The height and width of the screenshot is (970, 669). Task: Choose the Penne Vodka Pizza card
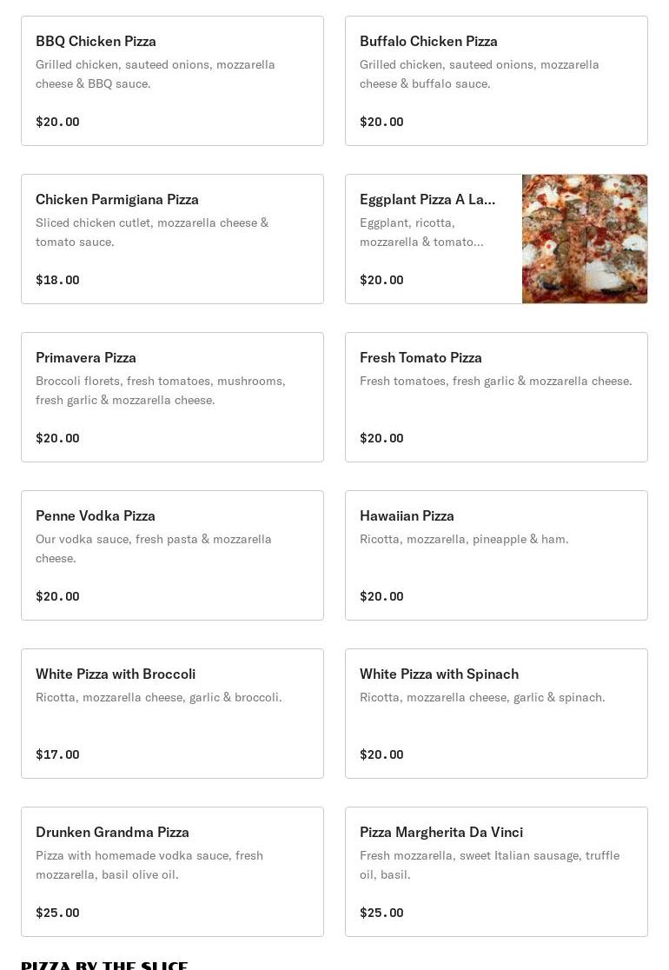pos(172,555)
